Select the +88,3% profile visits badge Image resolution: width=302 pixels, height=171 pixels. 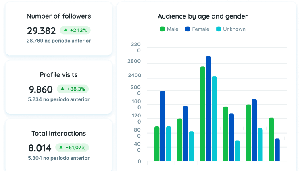[73, 89]
